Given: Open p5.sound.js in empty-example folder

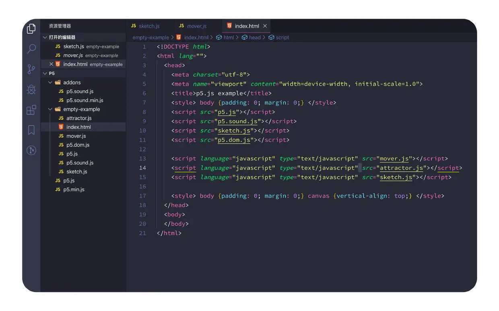Looking at the screenshot, I should click(x=84, y=163).
